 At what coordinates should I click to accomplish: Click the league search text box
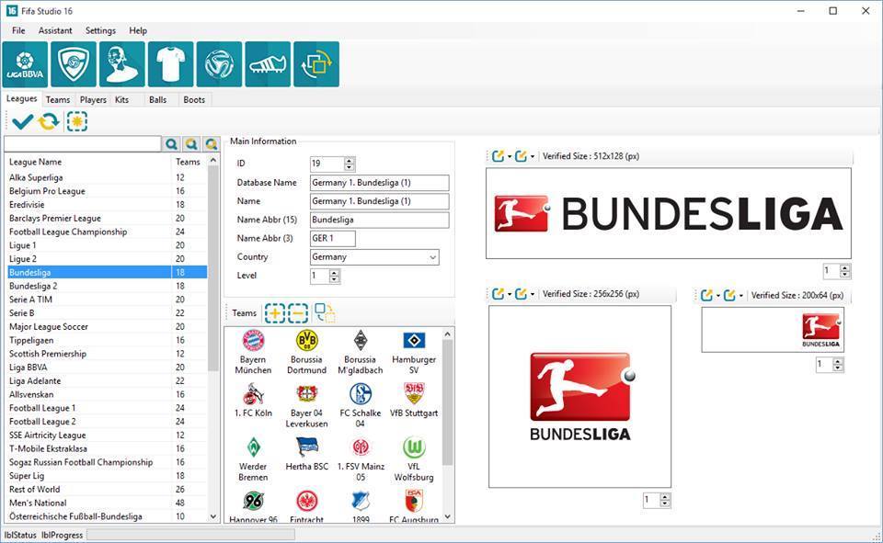[83, 144]
